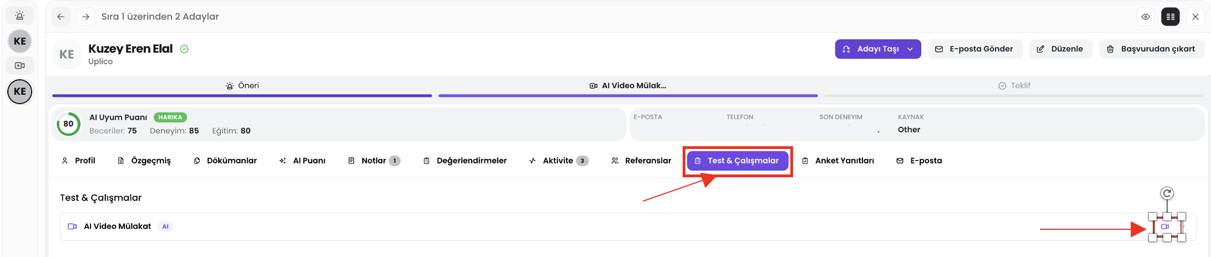Click the back arrow navigation icon
Image resolution: width=1211 pixels, height=257 pixels.
coord(61,17)
